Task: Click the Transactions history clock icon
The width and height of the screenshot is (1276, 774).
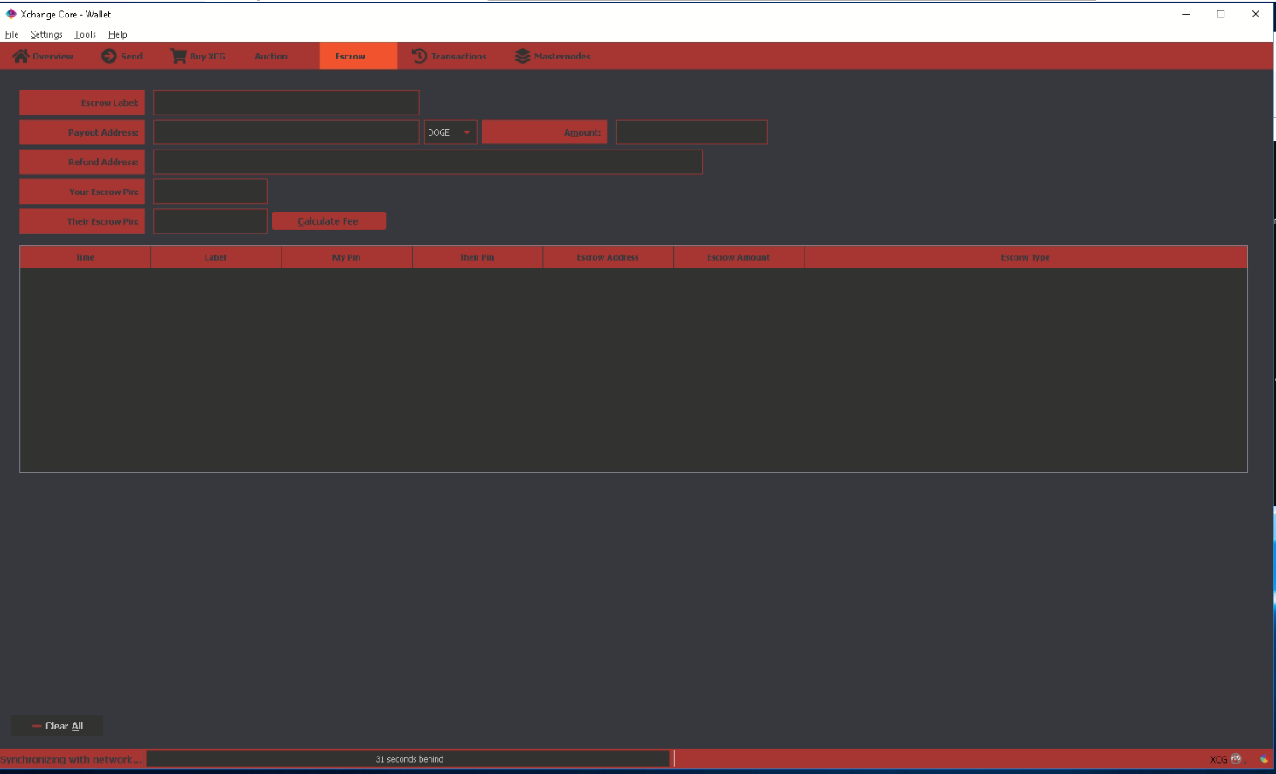Action: [420, 56]
